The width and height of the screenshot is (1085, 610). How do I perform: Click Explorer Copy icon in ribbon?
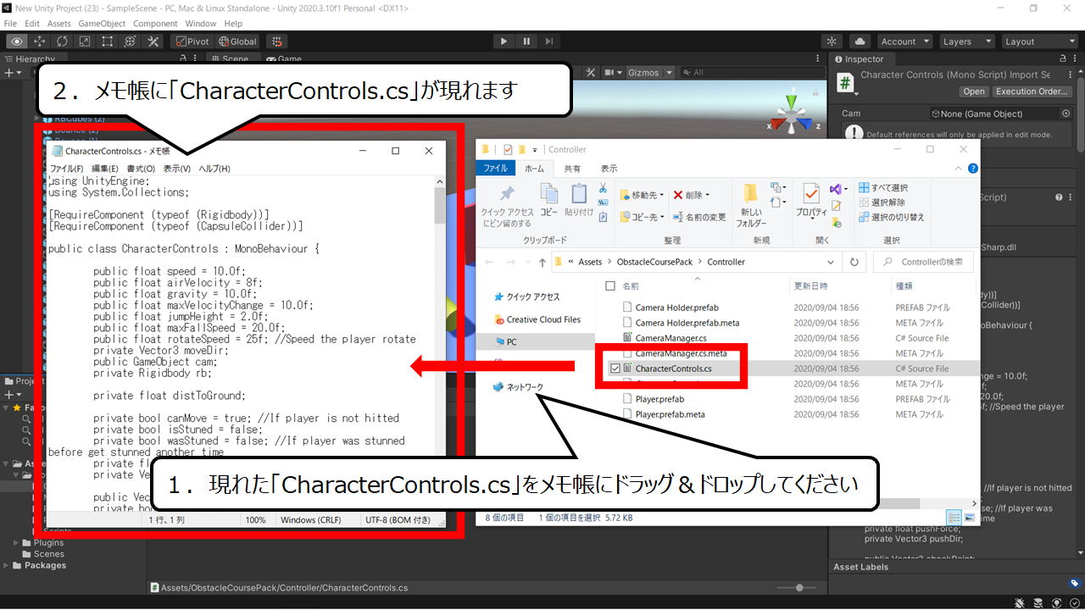(x=549, y=194)
